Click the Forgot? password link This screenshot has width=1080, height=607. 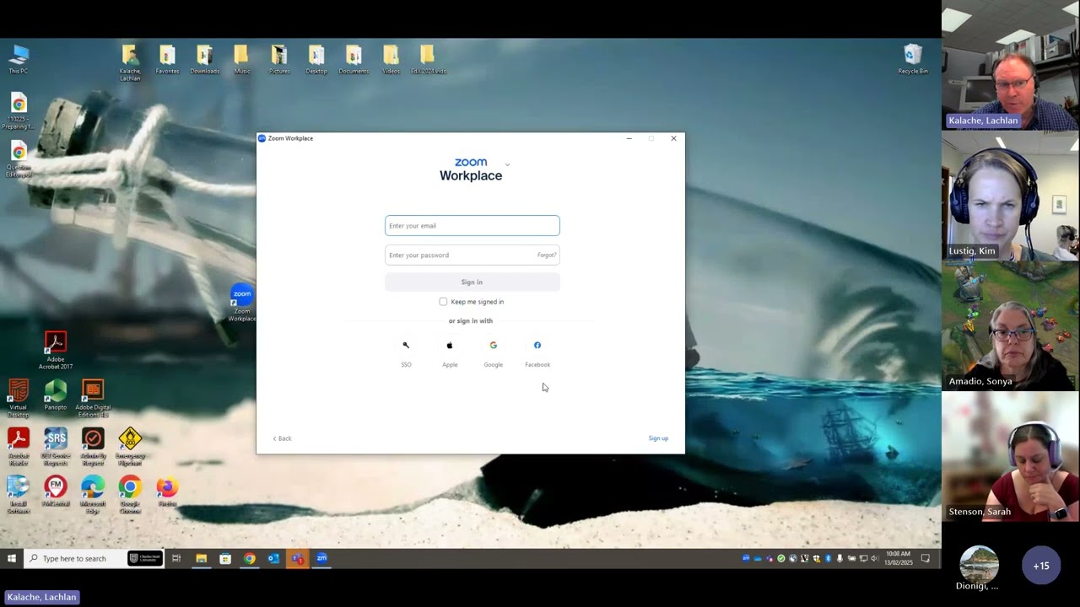[547, 255]
